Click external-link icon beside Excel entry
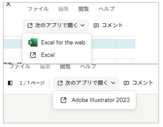The image size is (163, 127). pyautogui.click(x=33, y=55)
